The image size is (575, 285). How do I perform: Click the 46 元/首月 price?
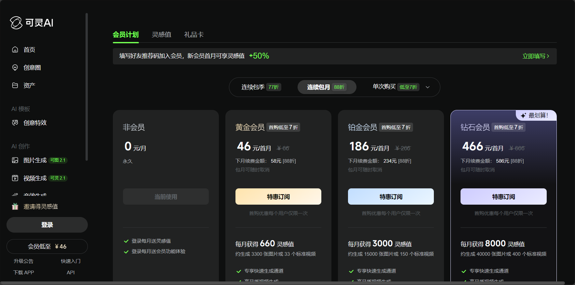254,146
